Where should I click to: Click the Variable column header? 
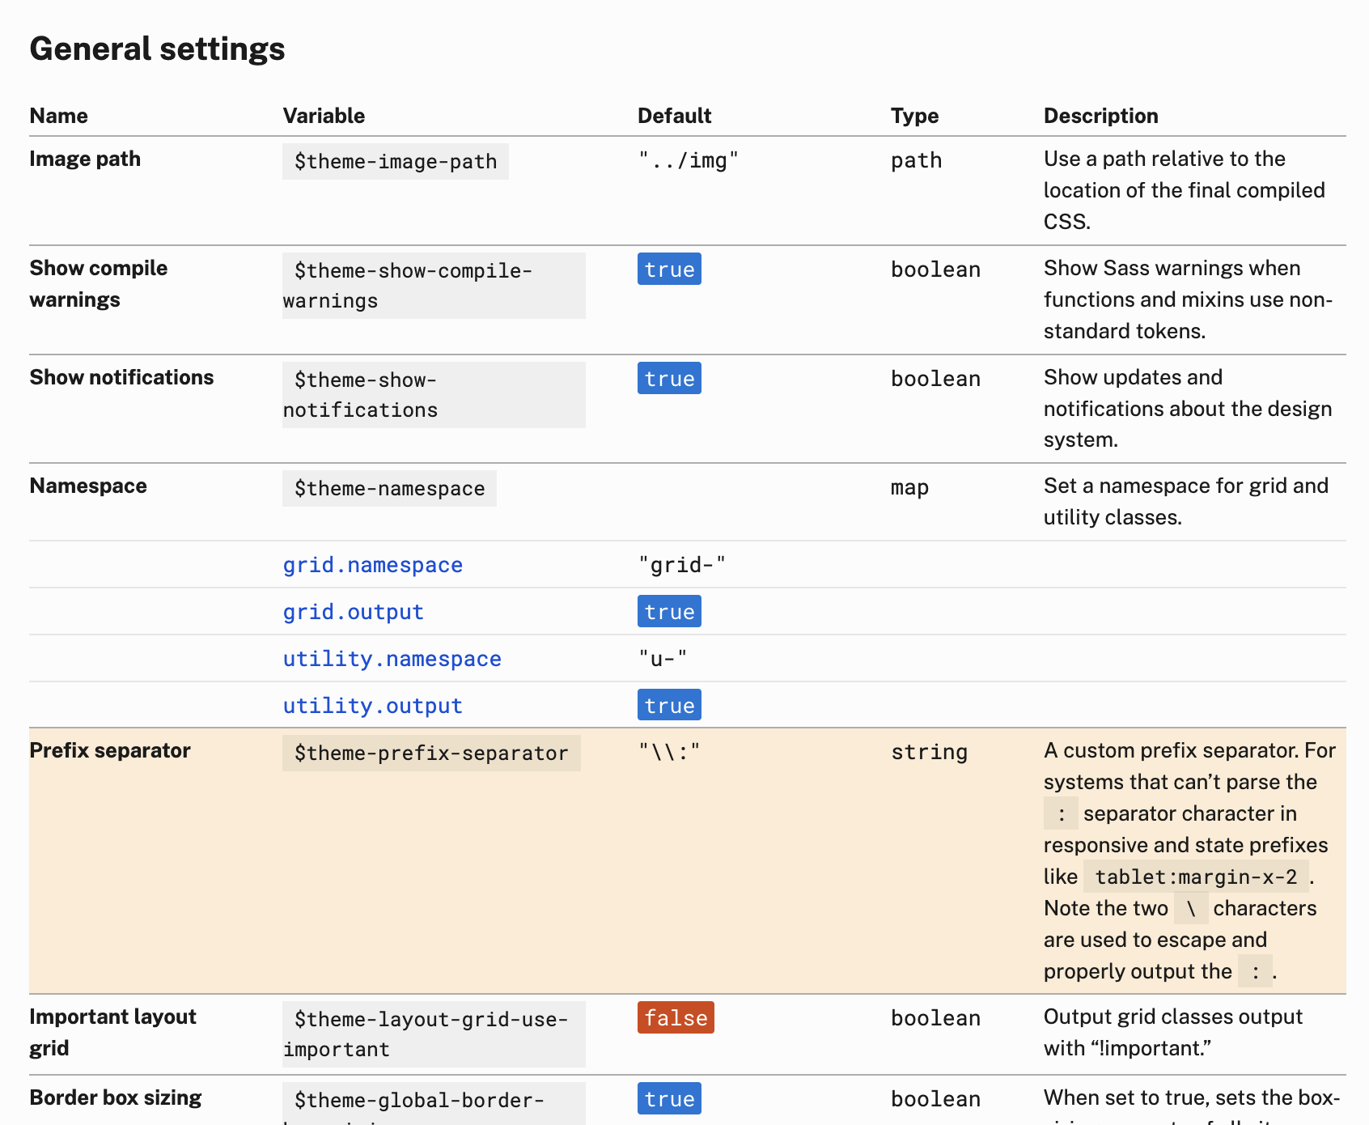[x=324, y=116]
